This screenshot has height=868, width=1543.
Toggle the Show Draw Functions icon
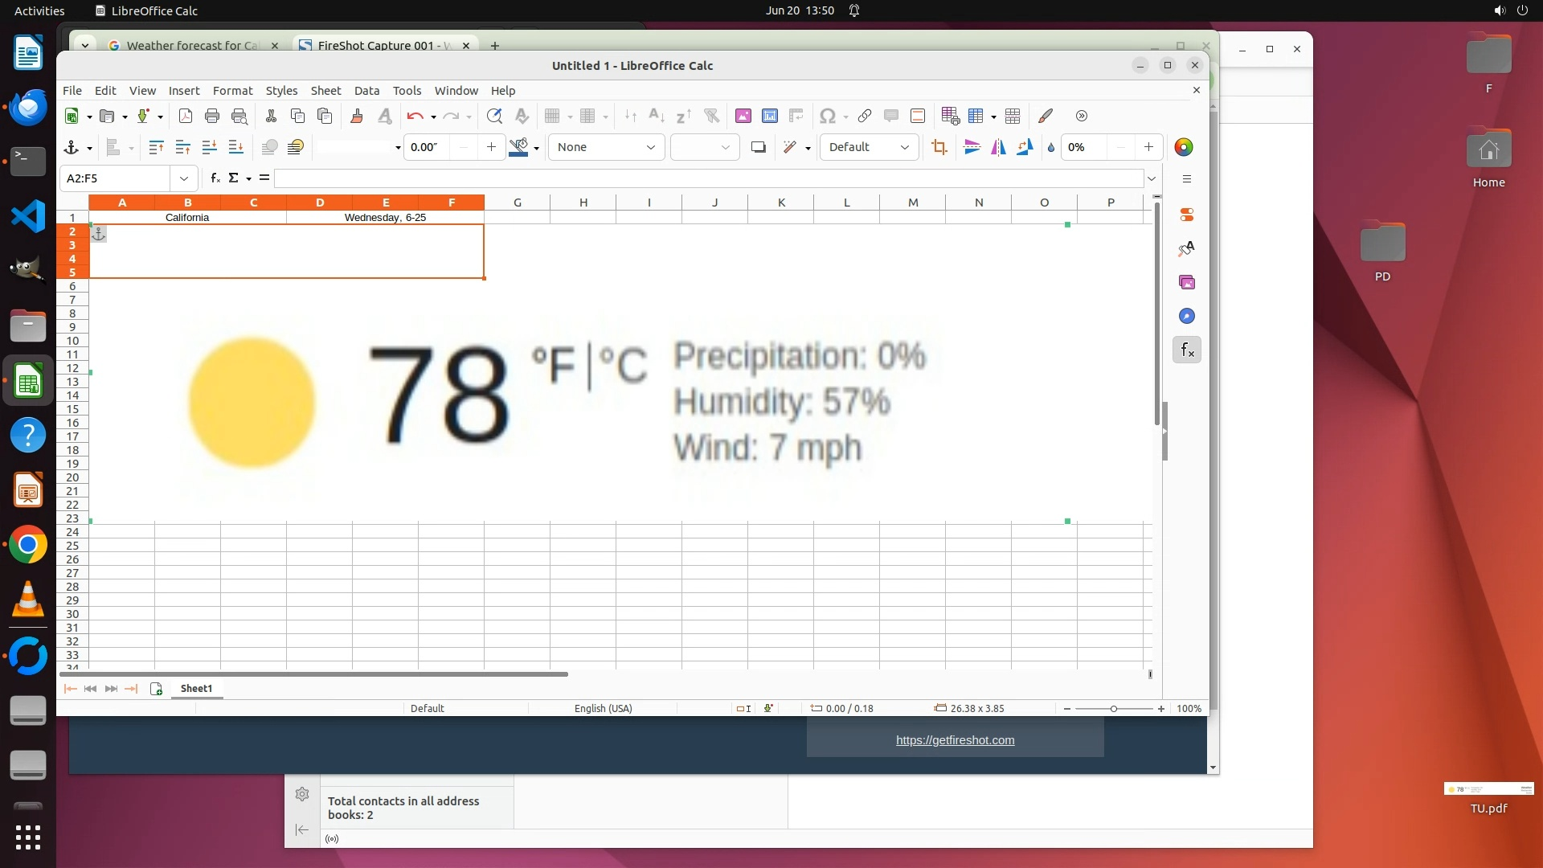tap(1045, 116)
